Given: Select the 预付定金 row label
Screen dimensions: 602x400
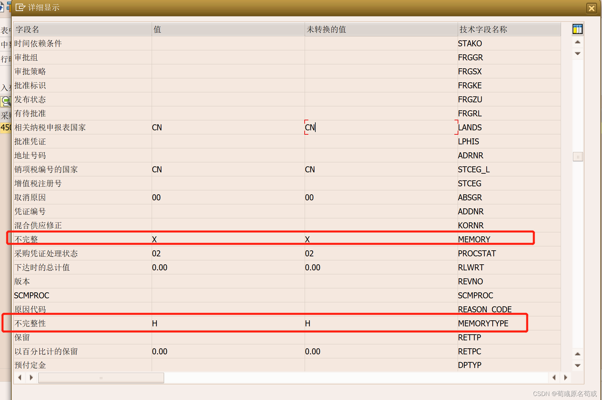Looking at the screenshot, I should coord(30,365).
